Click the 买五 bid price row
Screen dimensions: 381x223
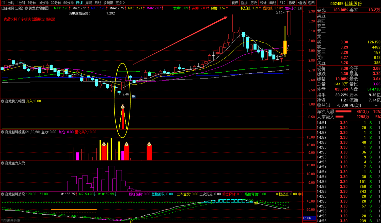[348, 63]
